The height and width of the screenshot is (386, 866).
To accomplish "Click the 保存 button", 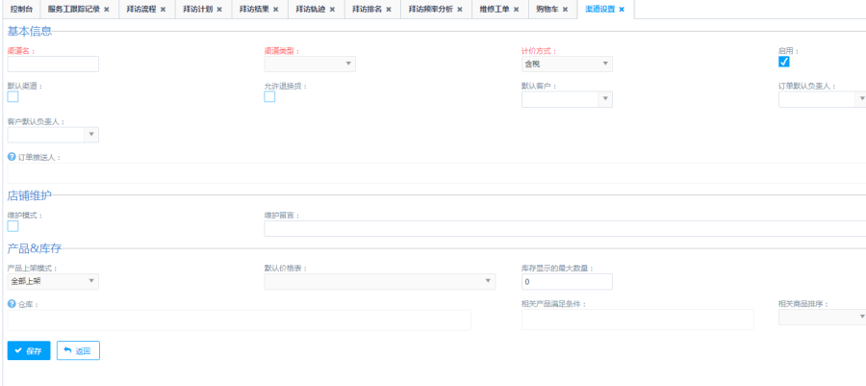I will point(29,350).
